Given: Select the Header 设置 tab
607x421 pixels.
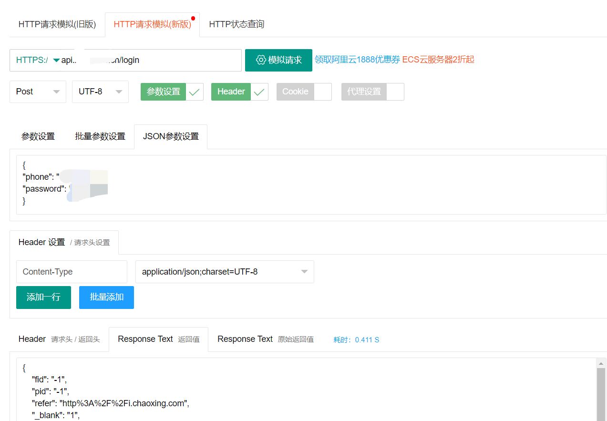Looking at the screenshot, I should point(64,242).
